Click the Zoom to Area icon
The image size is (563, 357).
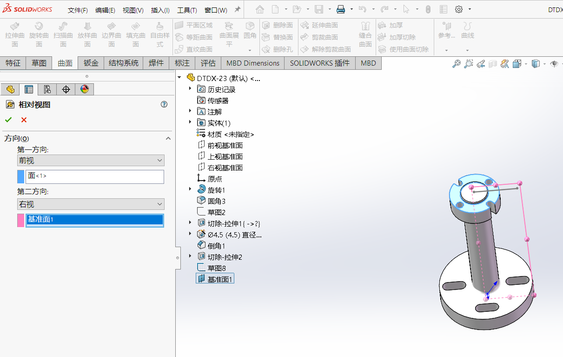coord(469,64)
